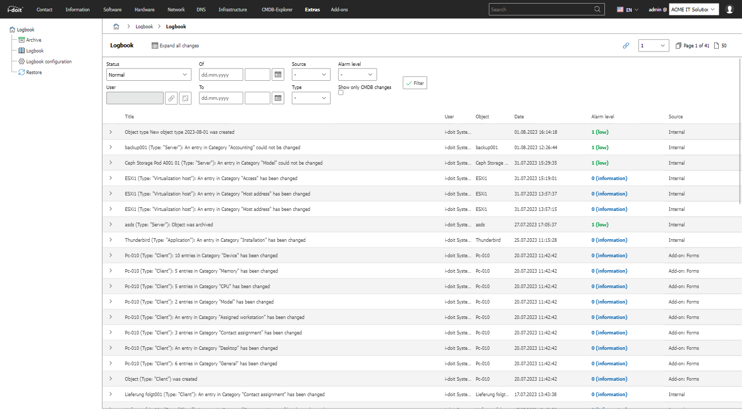This screenshot has width=742, height=409.
Task: Expand the Pc-010 CPU entries row
Action: tap(110, 287)
